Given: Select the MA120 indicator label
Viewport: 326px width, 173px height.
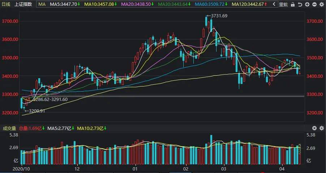Looking at the screenshot, I should click(248, 5).
